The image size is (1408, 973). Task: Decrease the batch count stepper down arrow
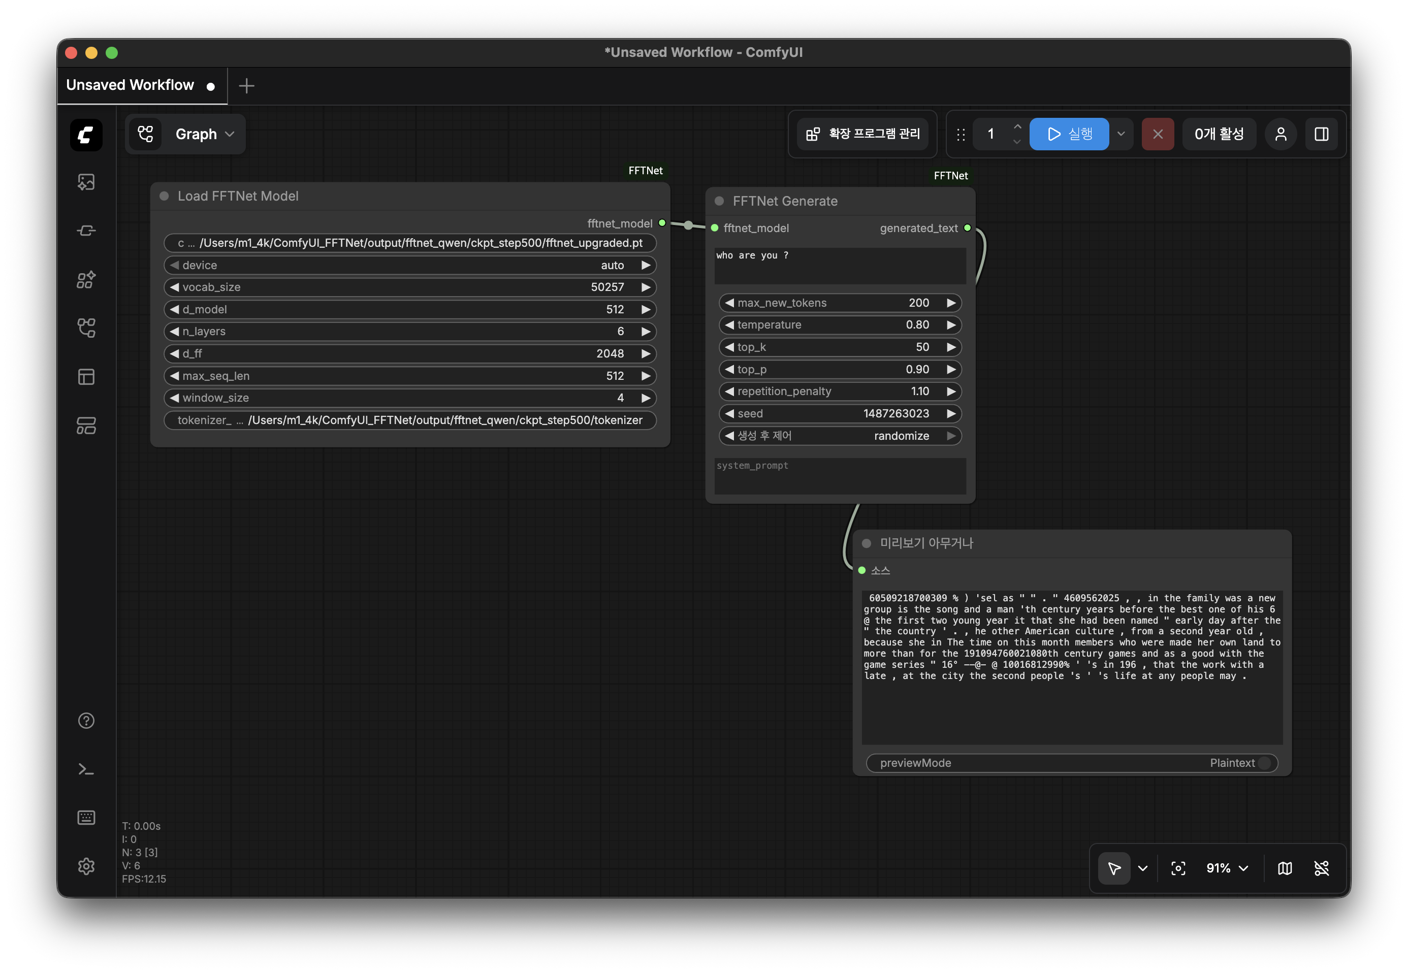pyautogui.click(x=1017, y=142)
